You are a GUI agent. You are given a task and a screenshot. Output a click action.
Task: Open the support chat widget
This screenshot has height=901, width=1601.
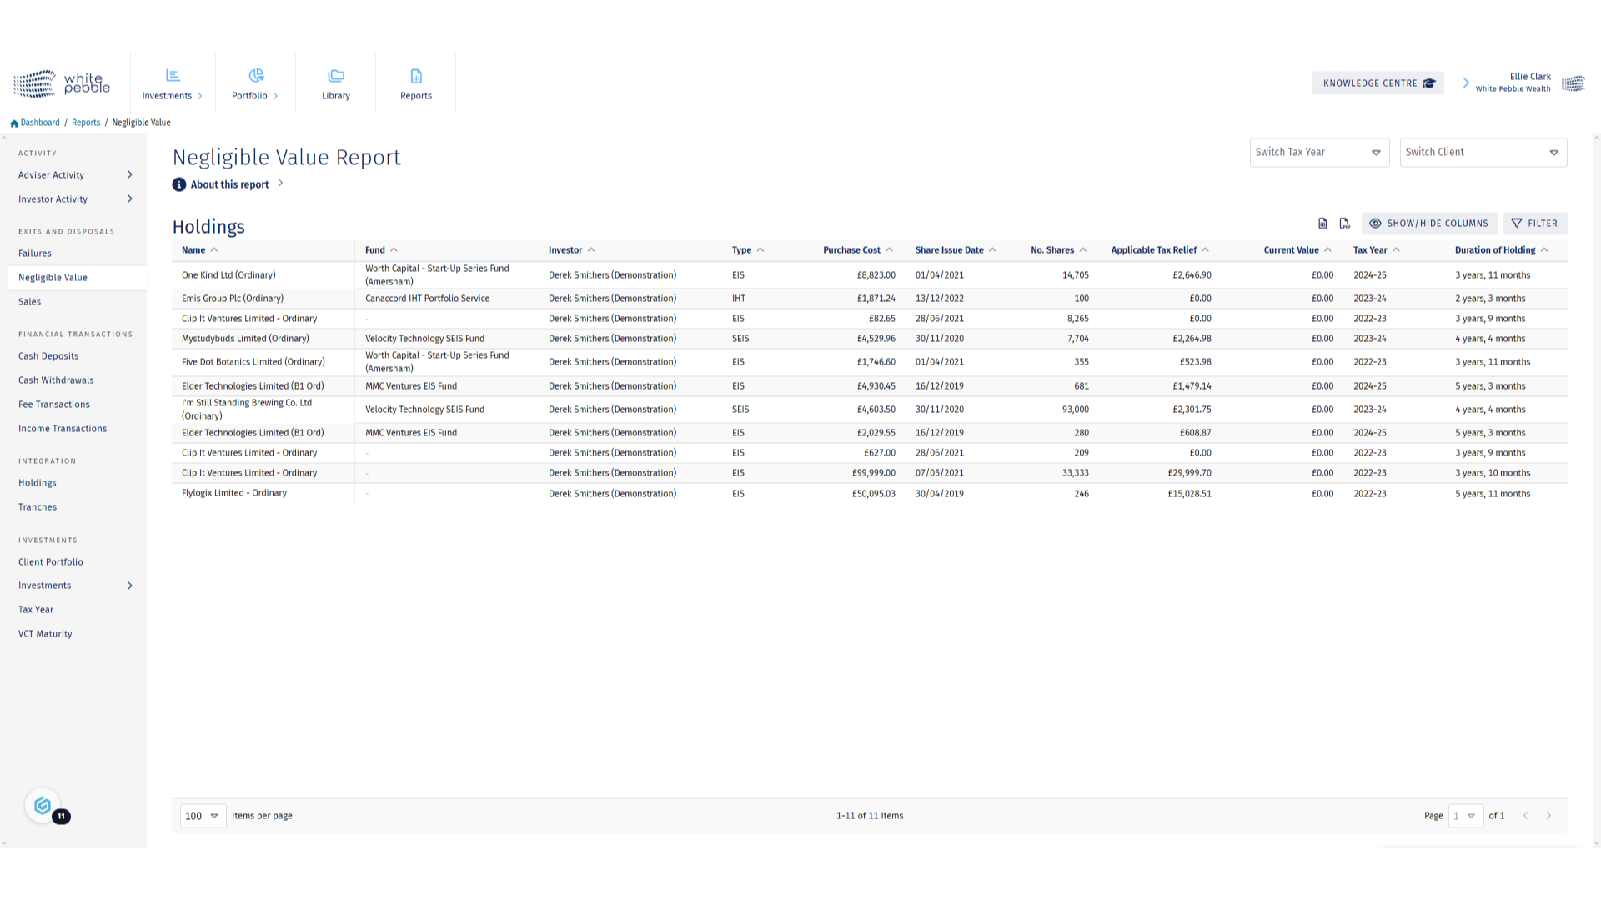[43, 806]
